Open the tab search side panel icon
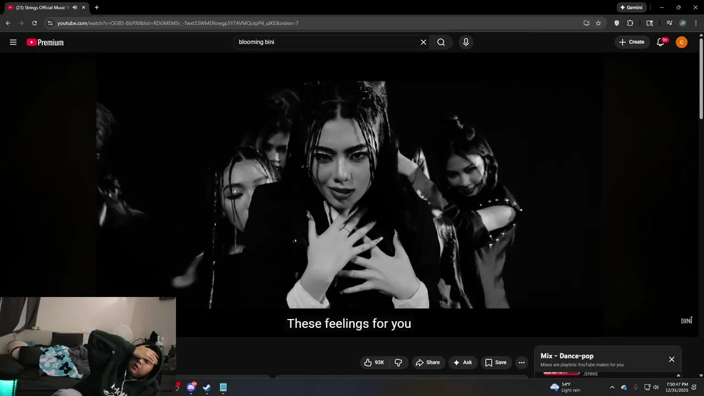The height and width of the screenshot is (396, 704). tap(650, 23)
